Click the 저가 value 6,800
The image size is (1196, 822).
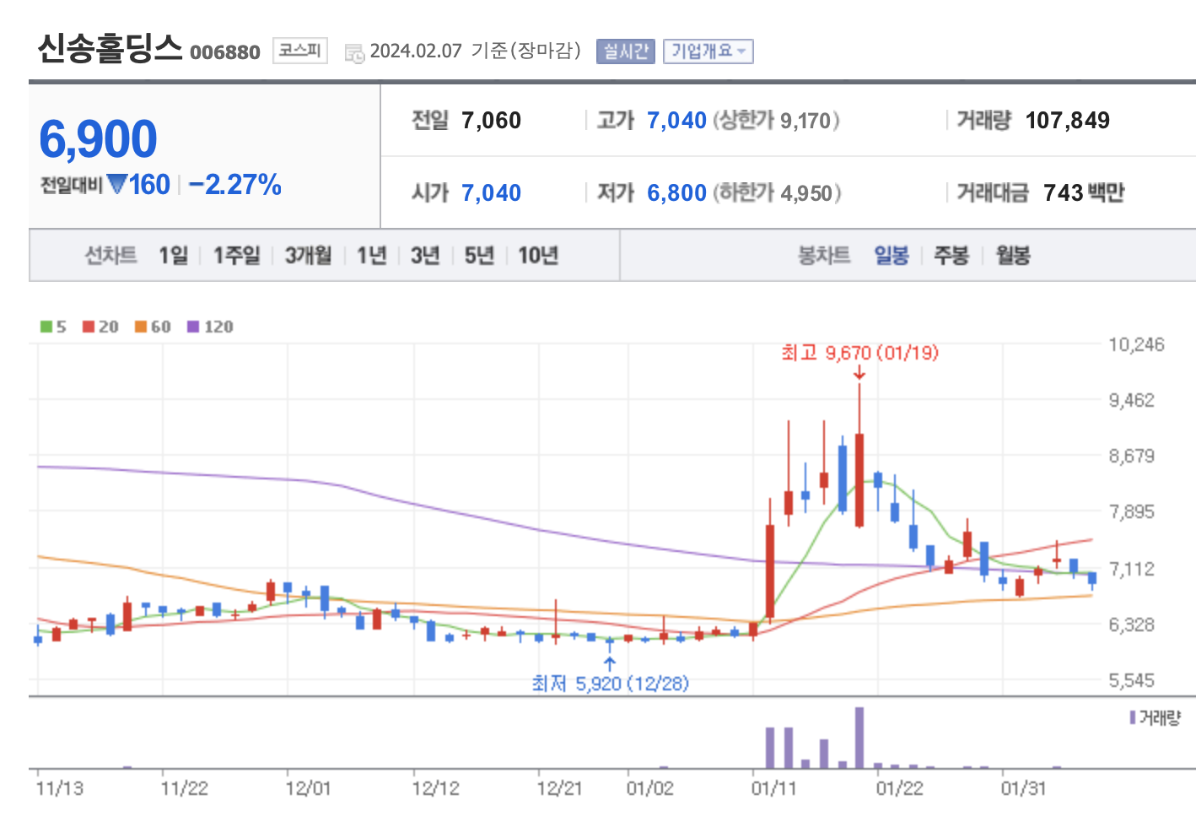pyautogui.click(x=676, y=193)
